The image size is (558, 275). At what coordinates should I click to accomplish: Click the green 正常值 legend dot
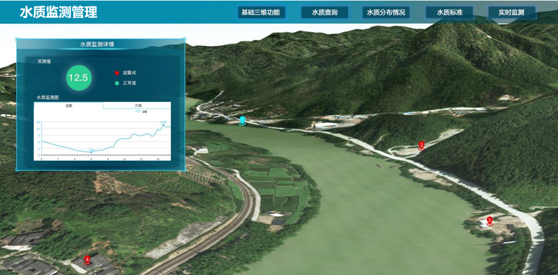point(117,83)
